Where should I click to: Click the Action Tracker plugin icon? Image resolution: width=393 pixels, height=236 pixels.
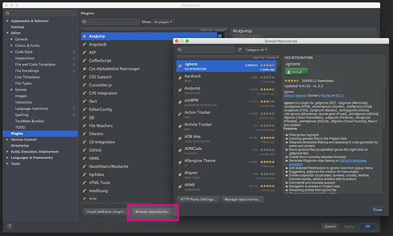tap(180, 114)
